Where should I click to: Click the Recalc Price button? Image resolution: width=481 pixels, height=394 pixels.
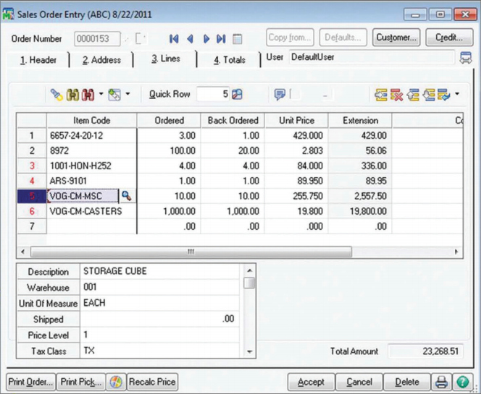tap(152, 382)
